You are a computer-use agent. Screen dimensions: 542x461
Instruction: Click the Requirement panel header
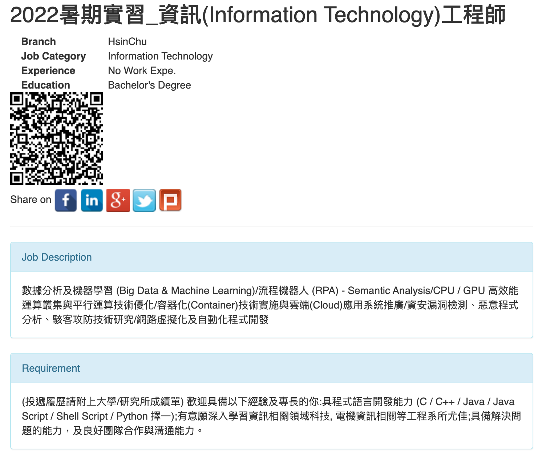pyautogui.click(x=272, y=368)
